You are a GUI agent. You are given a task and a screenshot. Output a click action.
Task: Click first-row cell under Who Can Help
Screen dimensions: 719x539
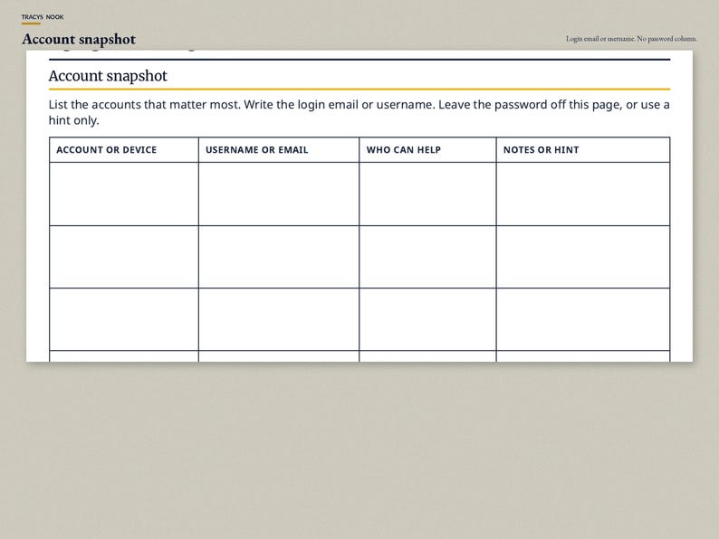427,194
